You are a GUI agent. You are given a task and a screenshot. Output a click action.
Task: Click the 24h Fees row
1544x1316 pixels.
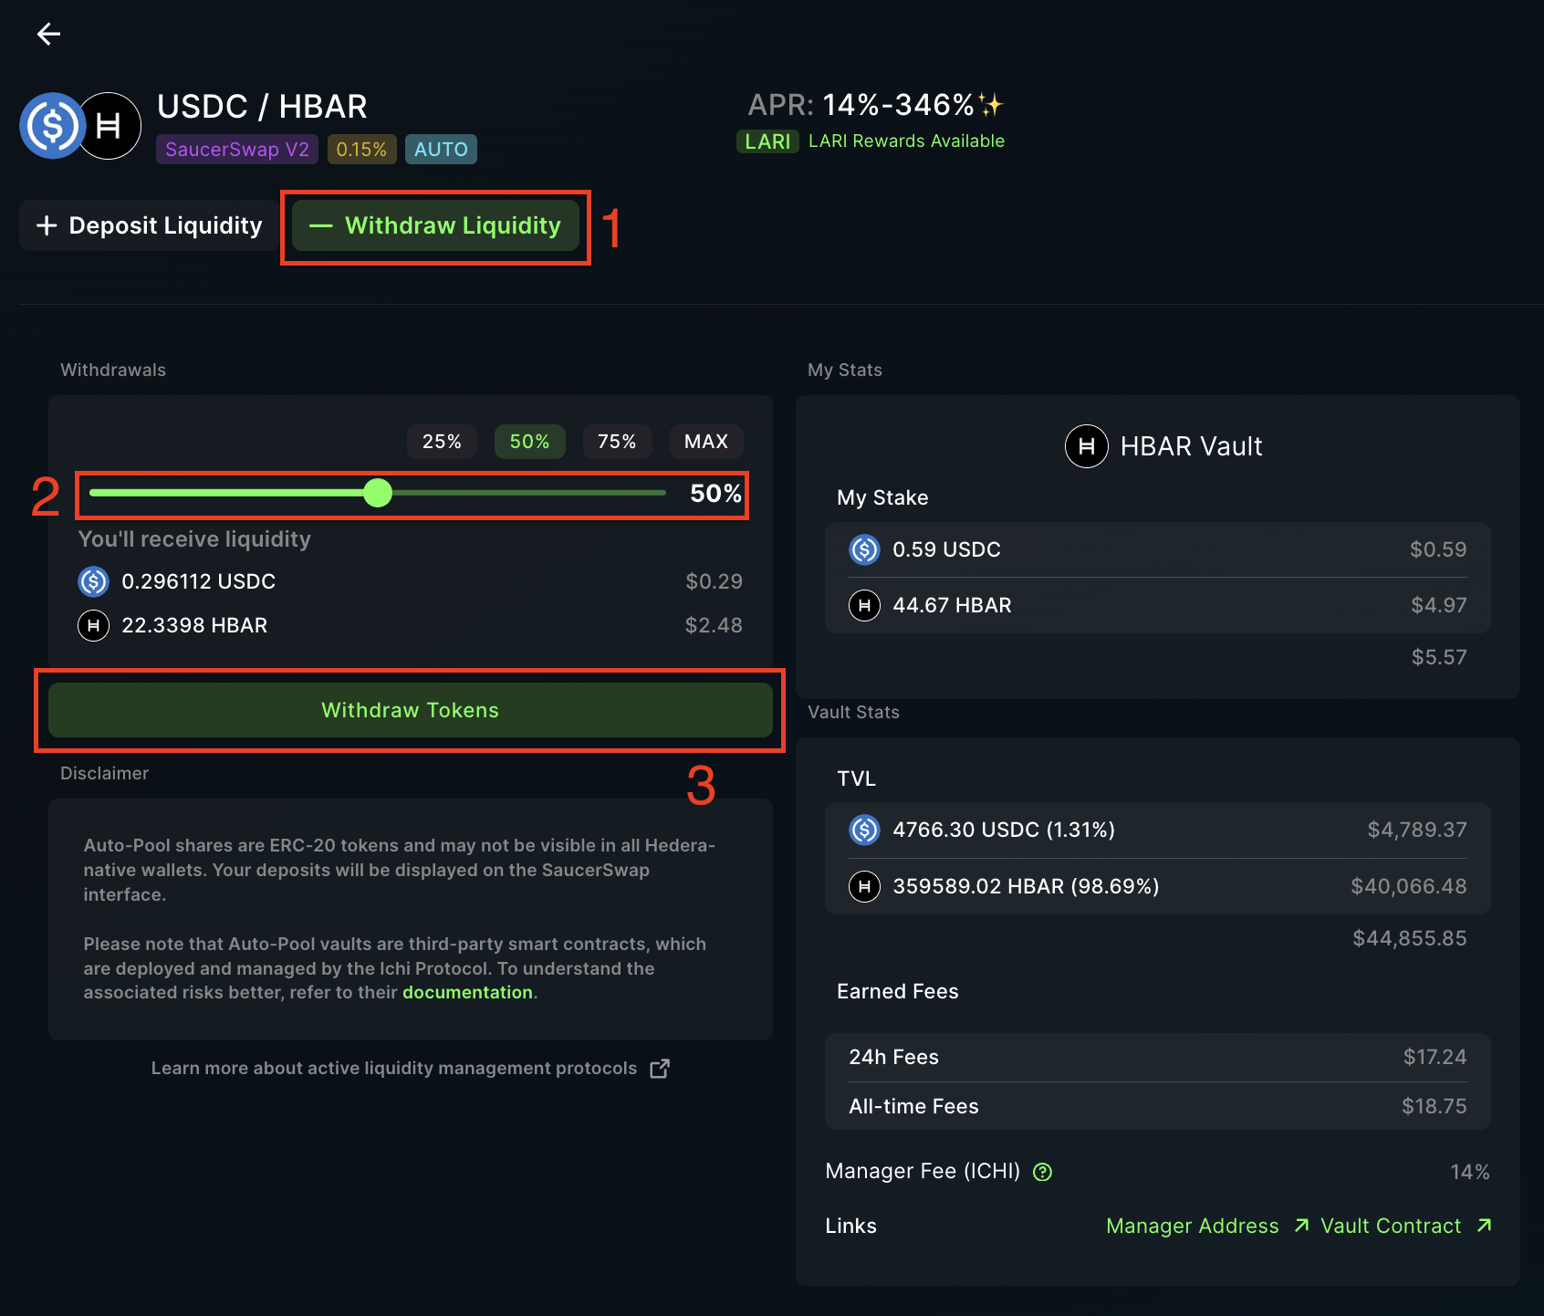(x=1158, y=1057)
